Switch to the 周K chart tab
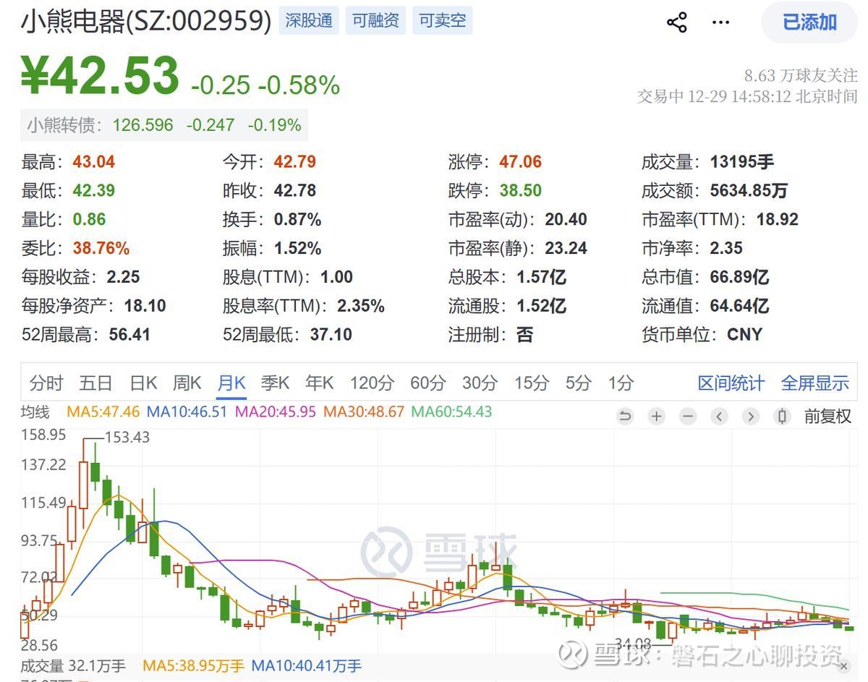Screen dimensions: 868x682 click(187, 383)
